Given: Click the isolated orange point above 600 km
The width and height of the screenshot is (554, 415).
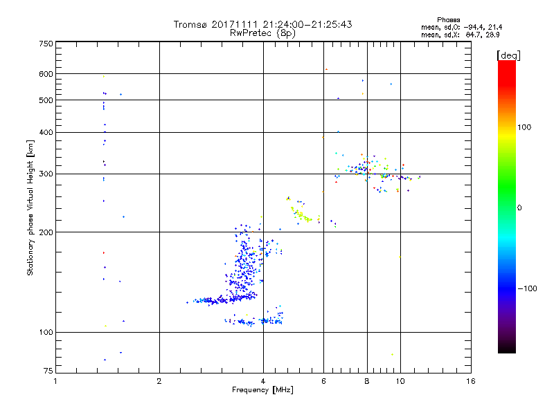Looking at the screenshot, I should (x=326, y=69).
